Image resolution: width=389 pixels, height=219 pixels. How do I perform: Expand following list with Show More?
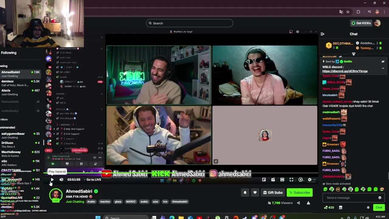coord(4,120)
